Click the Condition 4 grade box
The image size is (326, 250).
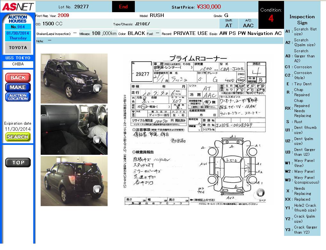(x=271, y=15)
